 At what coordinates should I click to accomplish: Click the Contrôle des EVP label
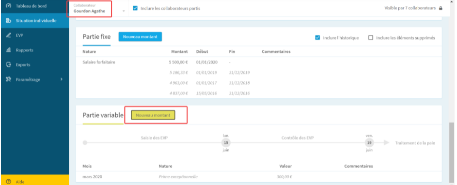(298, 138)
